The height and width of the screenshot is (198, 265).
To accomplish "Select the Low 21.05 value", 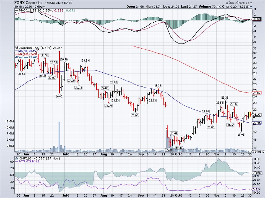I will click(172, 7).
